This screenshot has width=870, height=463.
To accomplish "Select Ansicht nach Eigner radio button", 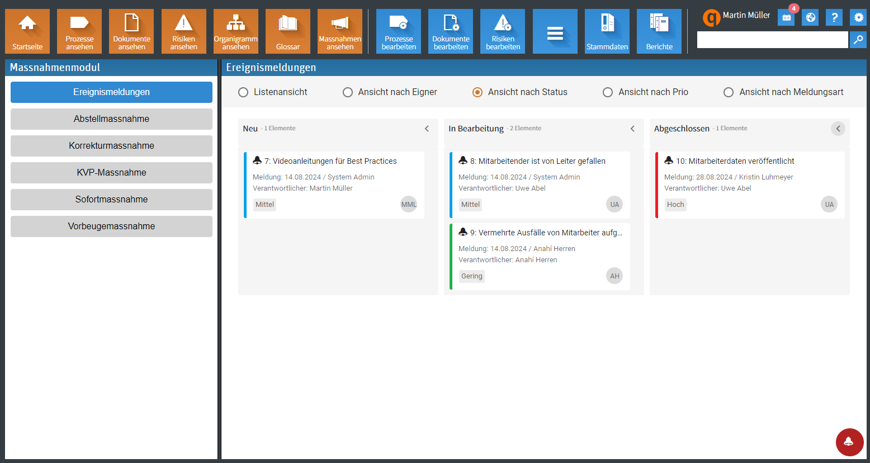I will (x=348, y=92).
